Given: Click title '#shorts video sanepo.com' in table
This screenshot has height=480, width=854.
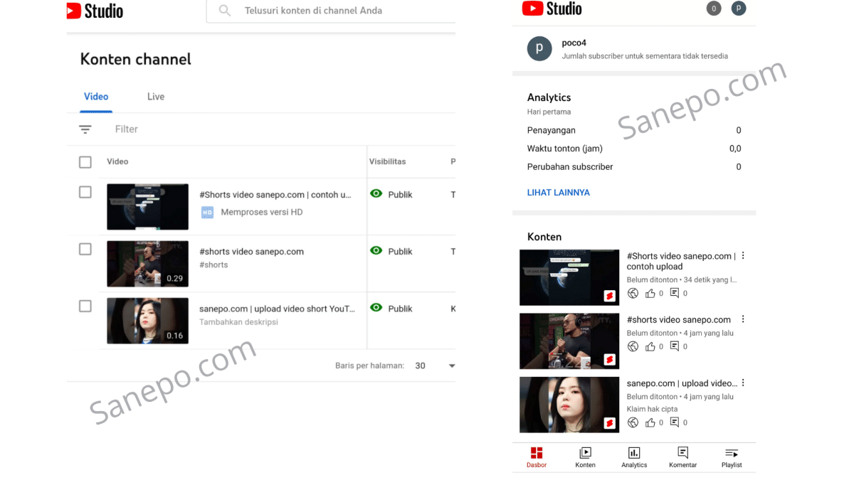Looking at the screenshot, I should (x=252, y=252).
